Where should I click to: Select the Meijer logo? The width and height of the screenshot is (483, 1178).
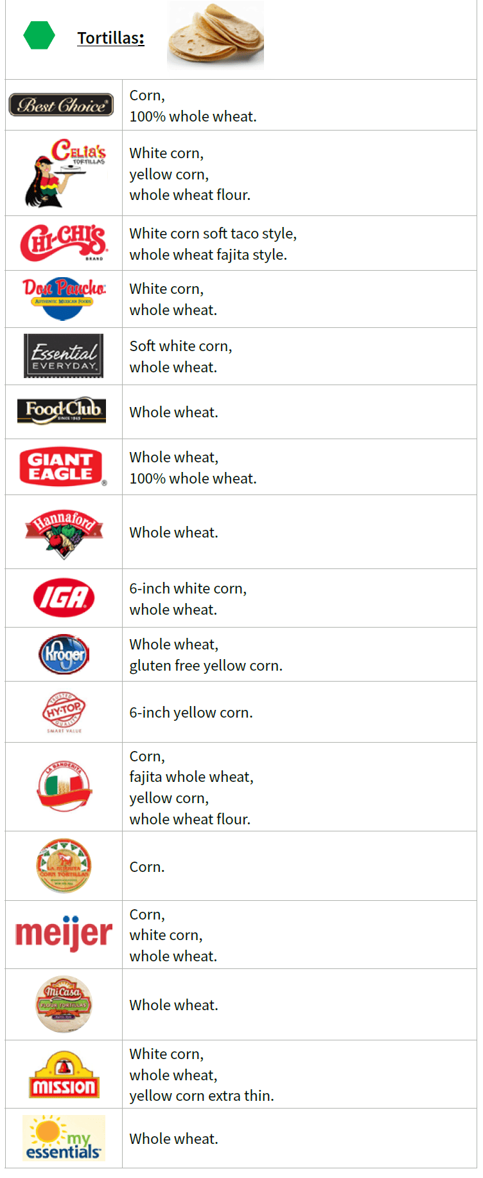[64, 934]
